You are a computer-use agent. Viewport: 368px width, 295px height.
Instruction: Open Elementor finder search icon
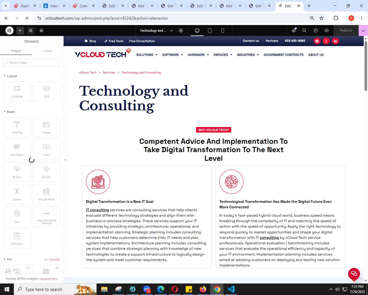(304, 31)
